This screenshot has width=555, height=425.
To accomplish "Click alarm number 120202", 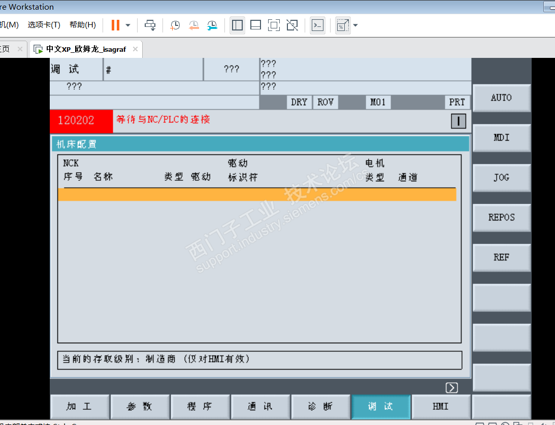I will 81,121.
